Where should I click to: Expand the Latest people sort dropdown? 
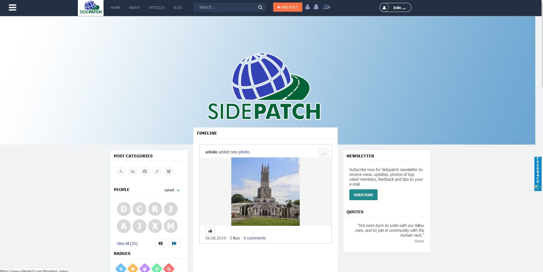coord(172,190)
